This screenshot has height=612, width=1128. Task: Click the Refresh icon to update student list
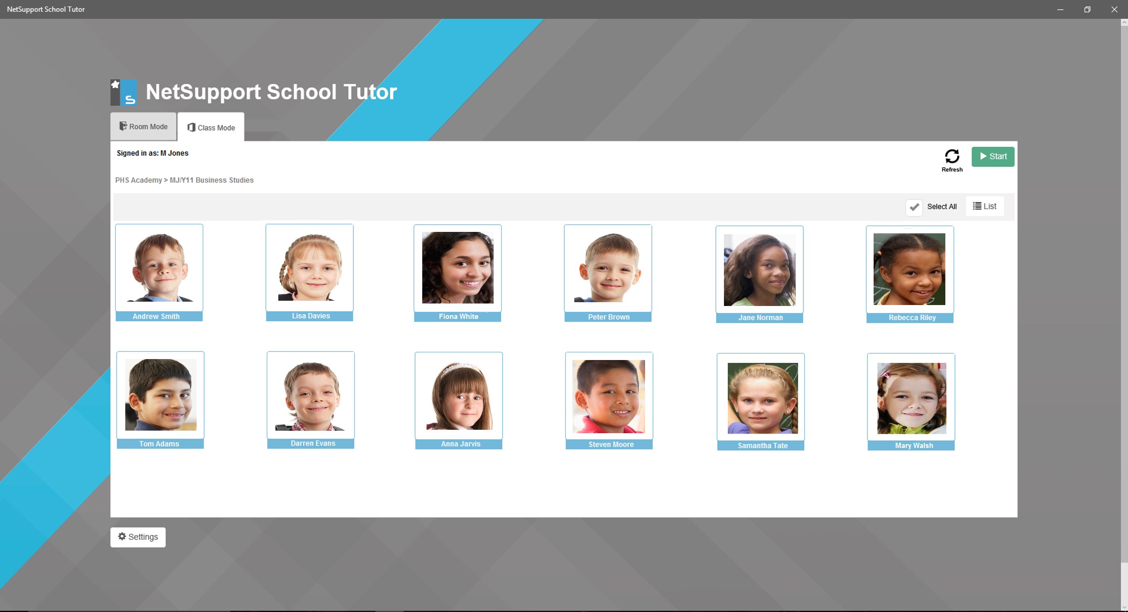coord(952,155)
